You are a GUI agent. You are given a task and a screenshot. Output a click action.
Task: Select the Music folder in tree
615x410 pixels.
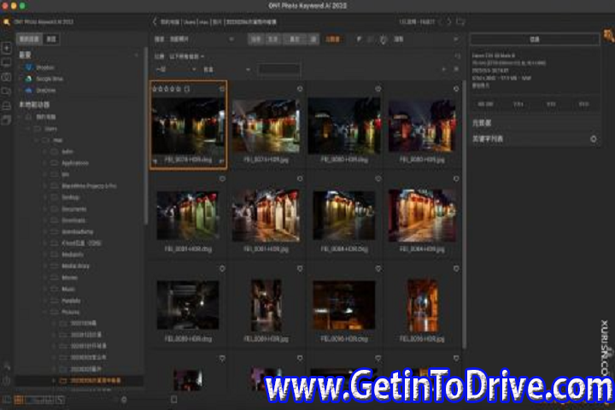[x=68, y=290]
